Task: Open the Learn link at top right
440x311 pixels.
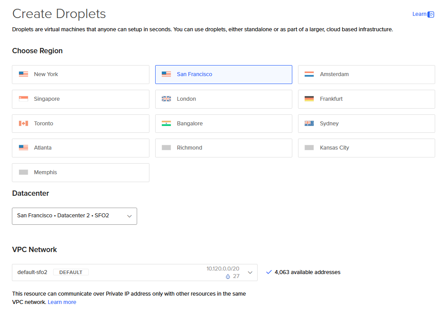Action: pos(419,14)
